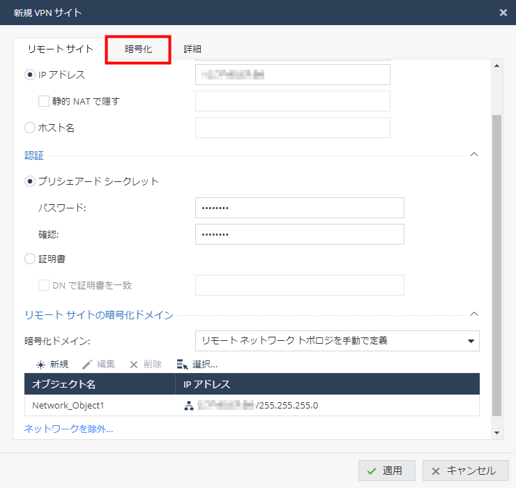Click the リモート サイトの暗号化ドメイン heading

tap(99, 315)
